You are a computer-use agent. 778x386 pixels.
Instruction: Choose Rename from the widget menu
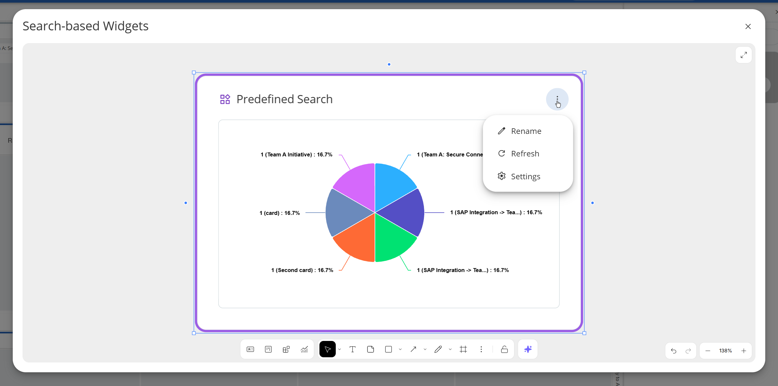pyautogui.click(x=526, y=131)
